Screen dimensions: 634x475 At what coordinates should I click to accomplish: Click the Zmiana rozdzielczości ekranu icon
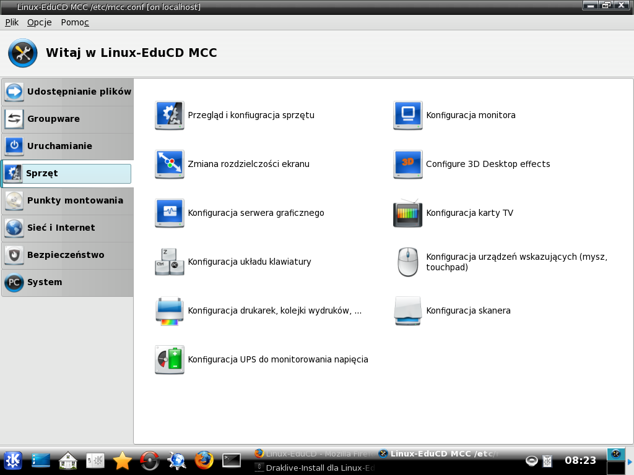[170, 164]
